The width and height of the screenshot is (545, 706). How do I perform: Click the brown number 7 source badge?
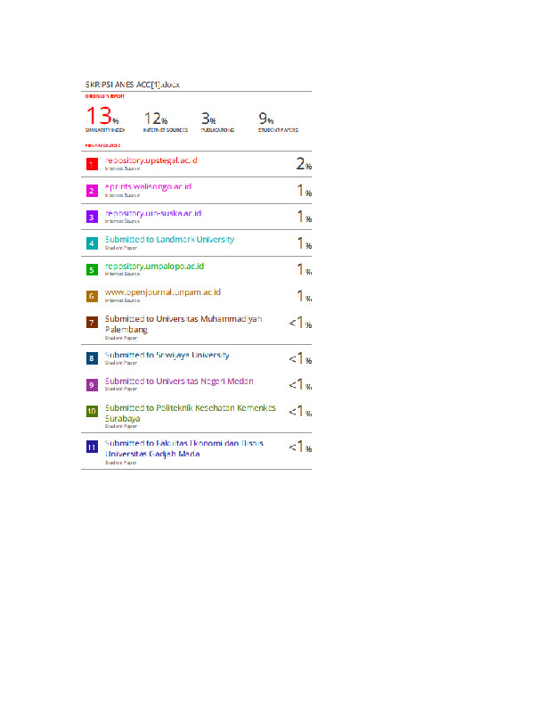(x=92, y=323)
